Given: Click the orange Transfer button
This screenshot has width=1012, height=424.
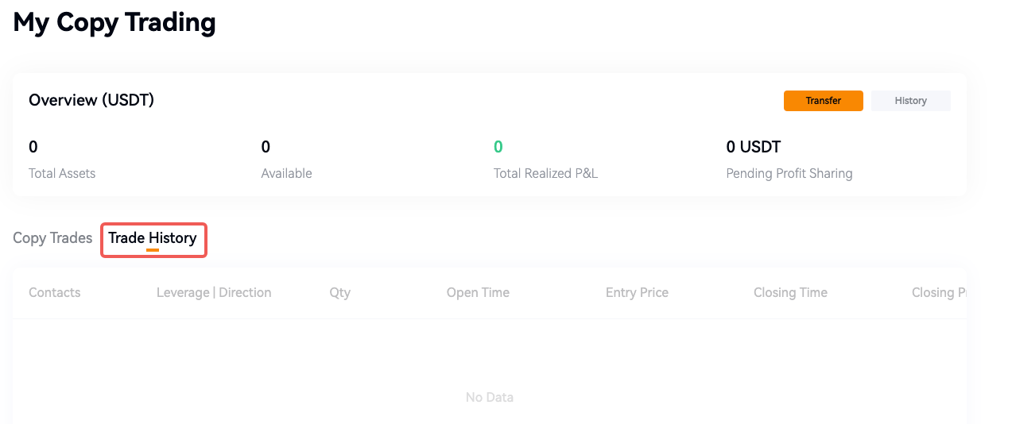Looking at the screenshot, I should pos(823,101).
